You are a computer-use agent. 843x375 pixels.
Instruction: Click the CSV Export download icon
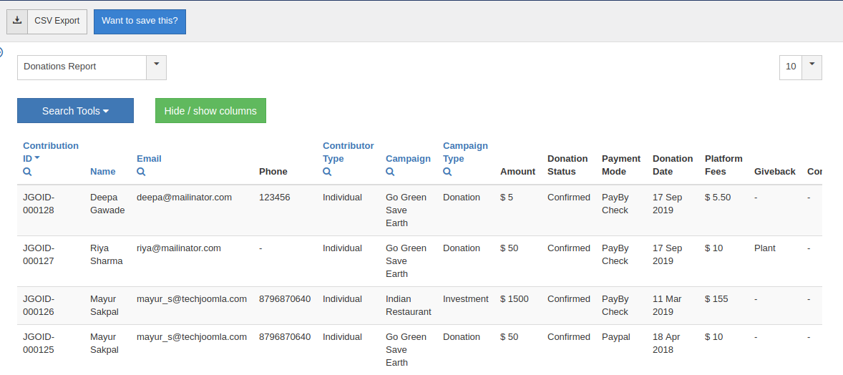click(x=17, y=21)
